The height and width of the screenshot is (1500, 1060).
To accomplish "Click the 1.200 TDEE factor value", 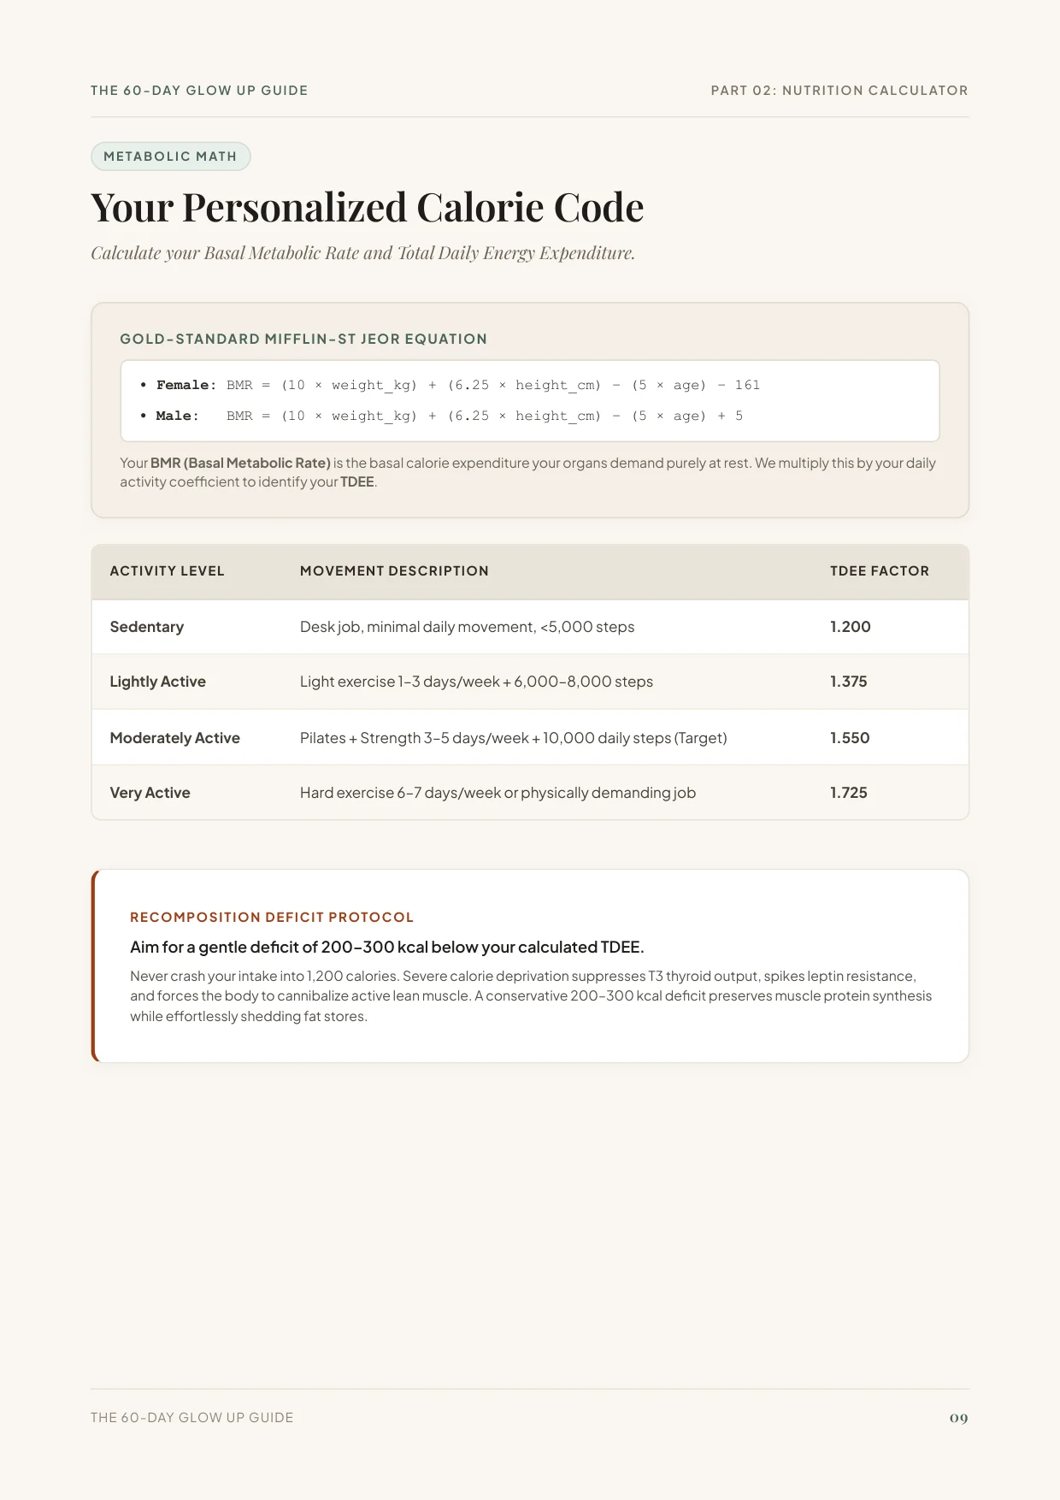I will [x=851, y=627].
